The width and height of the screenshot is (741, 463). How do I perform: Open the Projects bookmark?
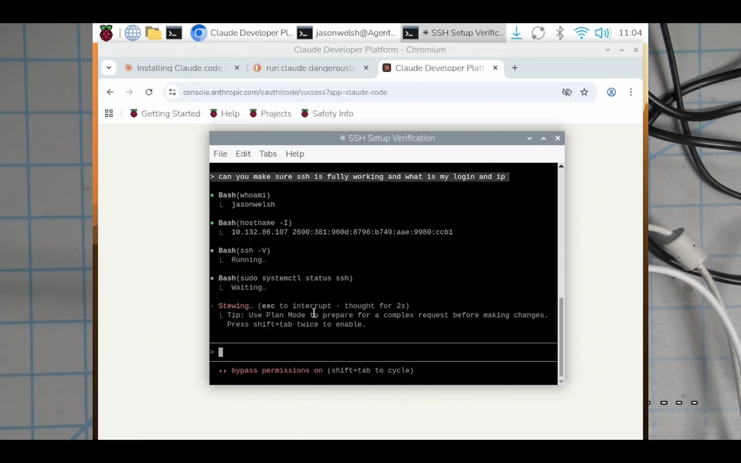[x=270, y=113]
